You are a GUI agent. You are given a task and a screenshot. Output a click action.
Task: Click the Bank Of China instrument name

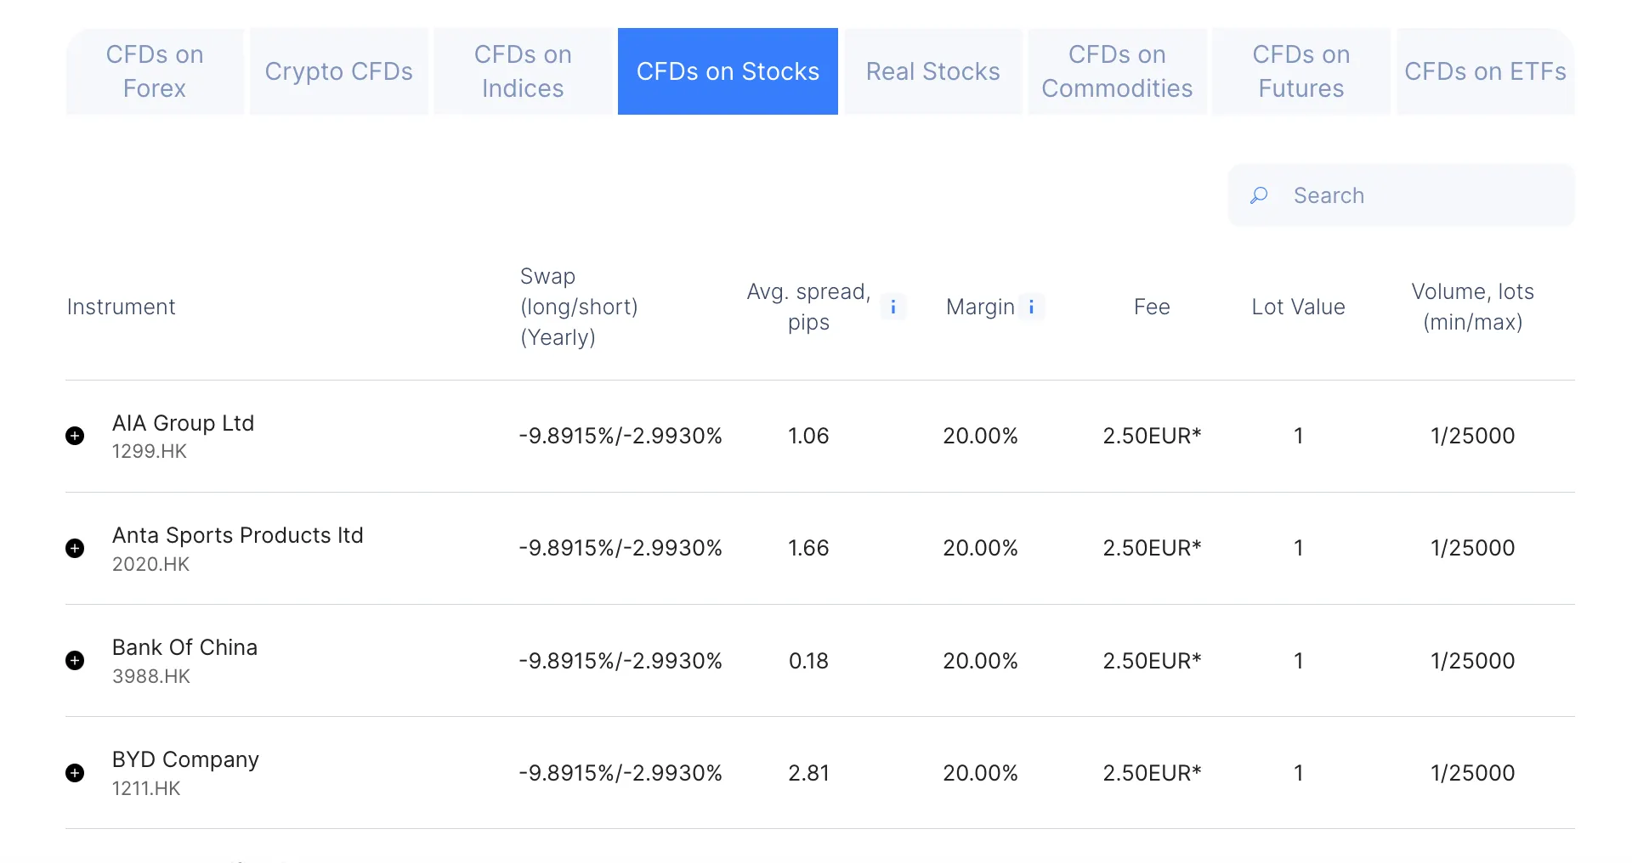click(x=184, y=647)
